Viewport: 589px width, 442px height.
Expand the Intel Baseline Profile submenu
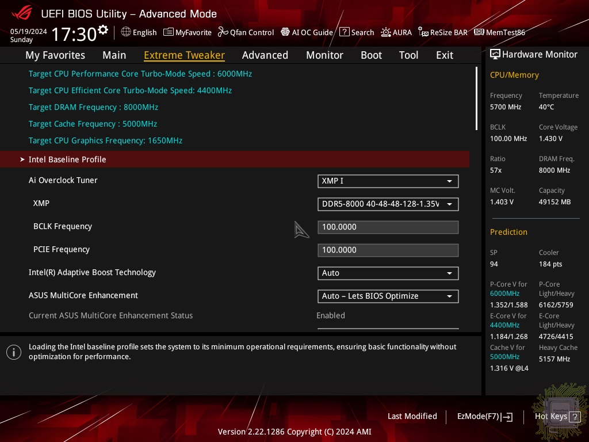click(x=67, y=159)
